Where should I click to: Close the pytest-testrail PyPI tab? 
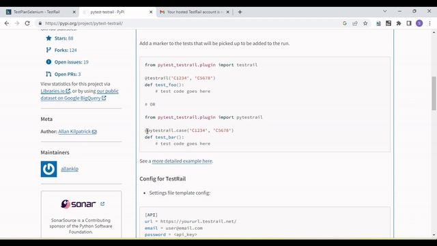click(151, 12)
